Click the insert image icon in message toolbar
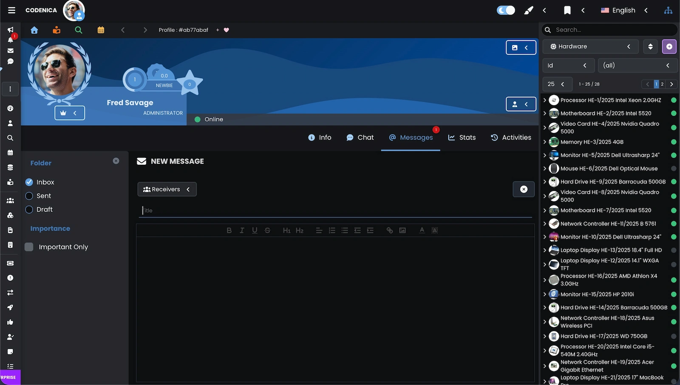The height and width of the screenshot is (385, 680). tap(402, 230)
